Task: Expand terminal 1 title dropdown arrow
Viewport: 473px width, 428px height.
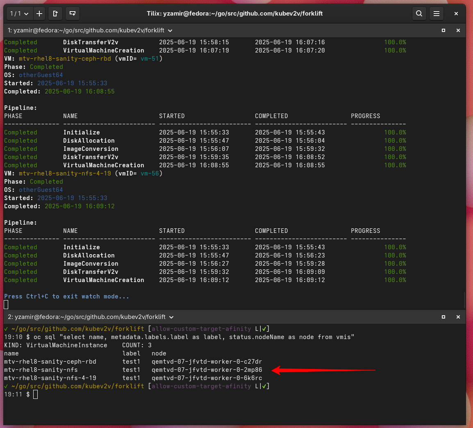Action: tap(171, 30)
